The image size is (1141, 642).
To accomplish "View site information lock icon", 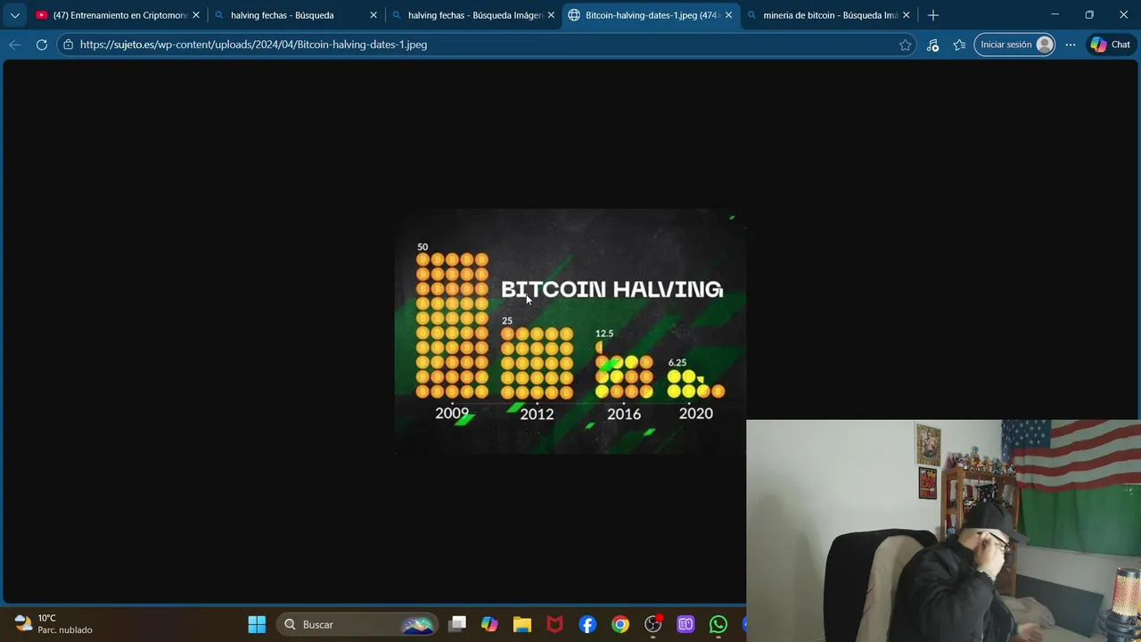I will 69,45.
